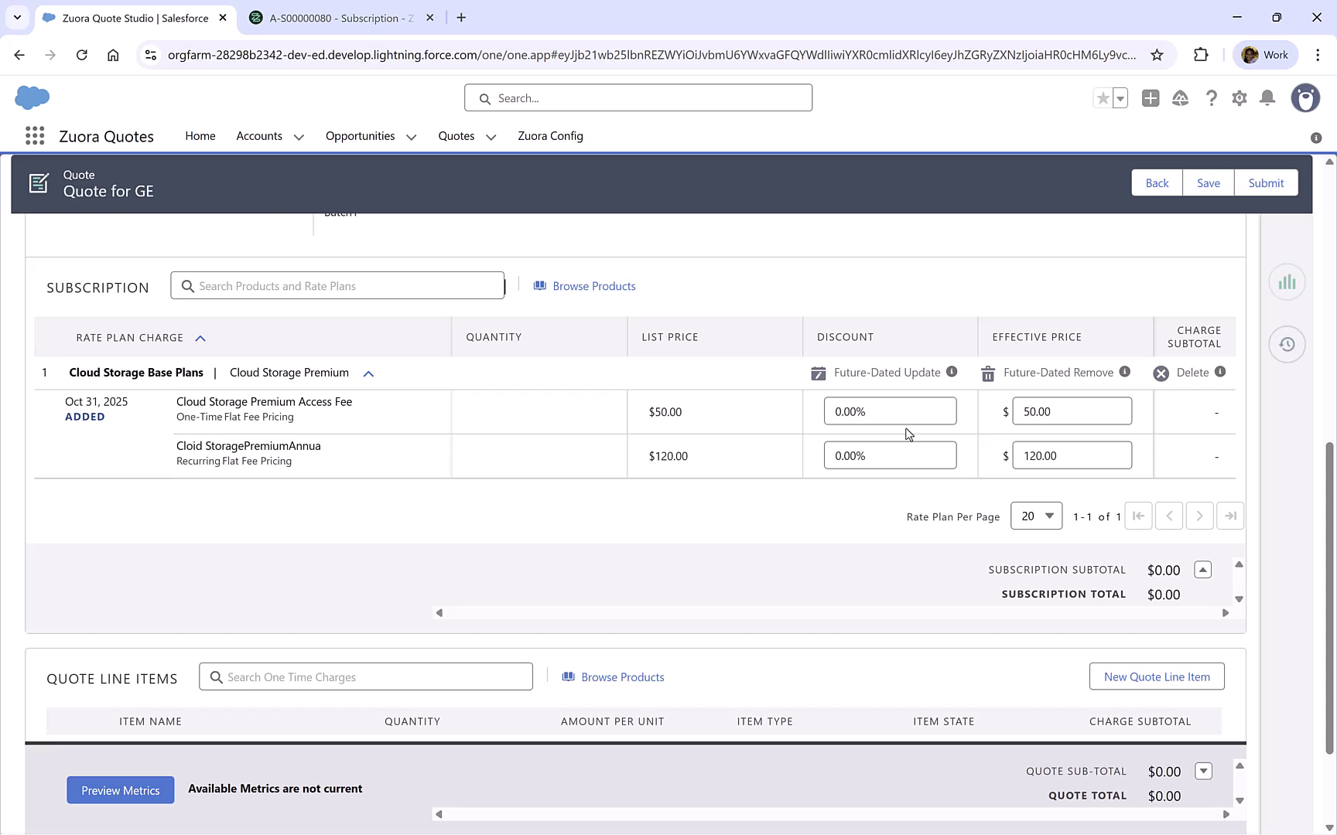The image size is (1337, 835).
Task: Click the Future-Dated Update calendar icon
Action: pyautogui.click(x=818, y=373)
